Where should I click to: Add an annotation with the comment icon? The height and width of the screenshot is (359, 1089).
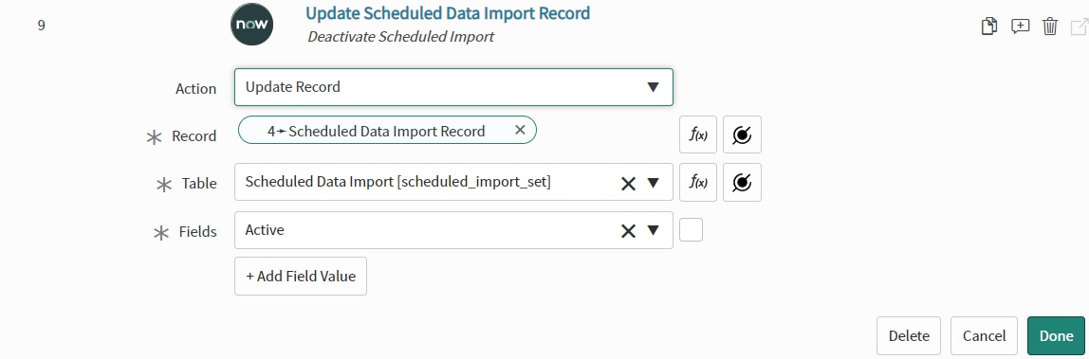1020,27
